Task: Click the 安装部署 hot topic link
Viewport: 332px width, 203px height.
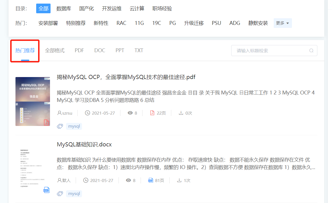Action: pyautogui.click(x=48, y=23)
